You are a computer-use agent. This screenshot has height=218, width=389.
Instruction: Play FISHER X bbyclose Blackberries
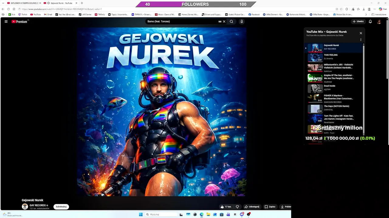[x=334, y=98]
